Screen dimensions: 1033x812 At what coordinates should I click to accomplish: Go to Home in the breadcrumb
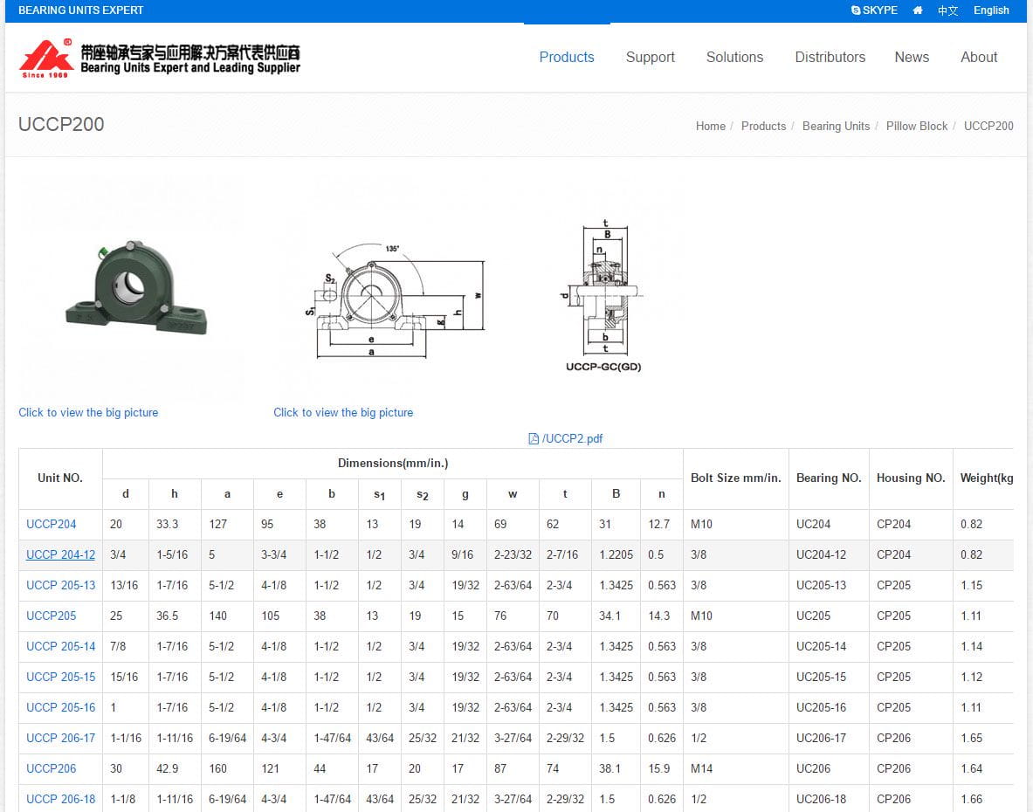point(710,126)
